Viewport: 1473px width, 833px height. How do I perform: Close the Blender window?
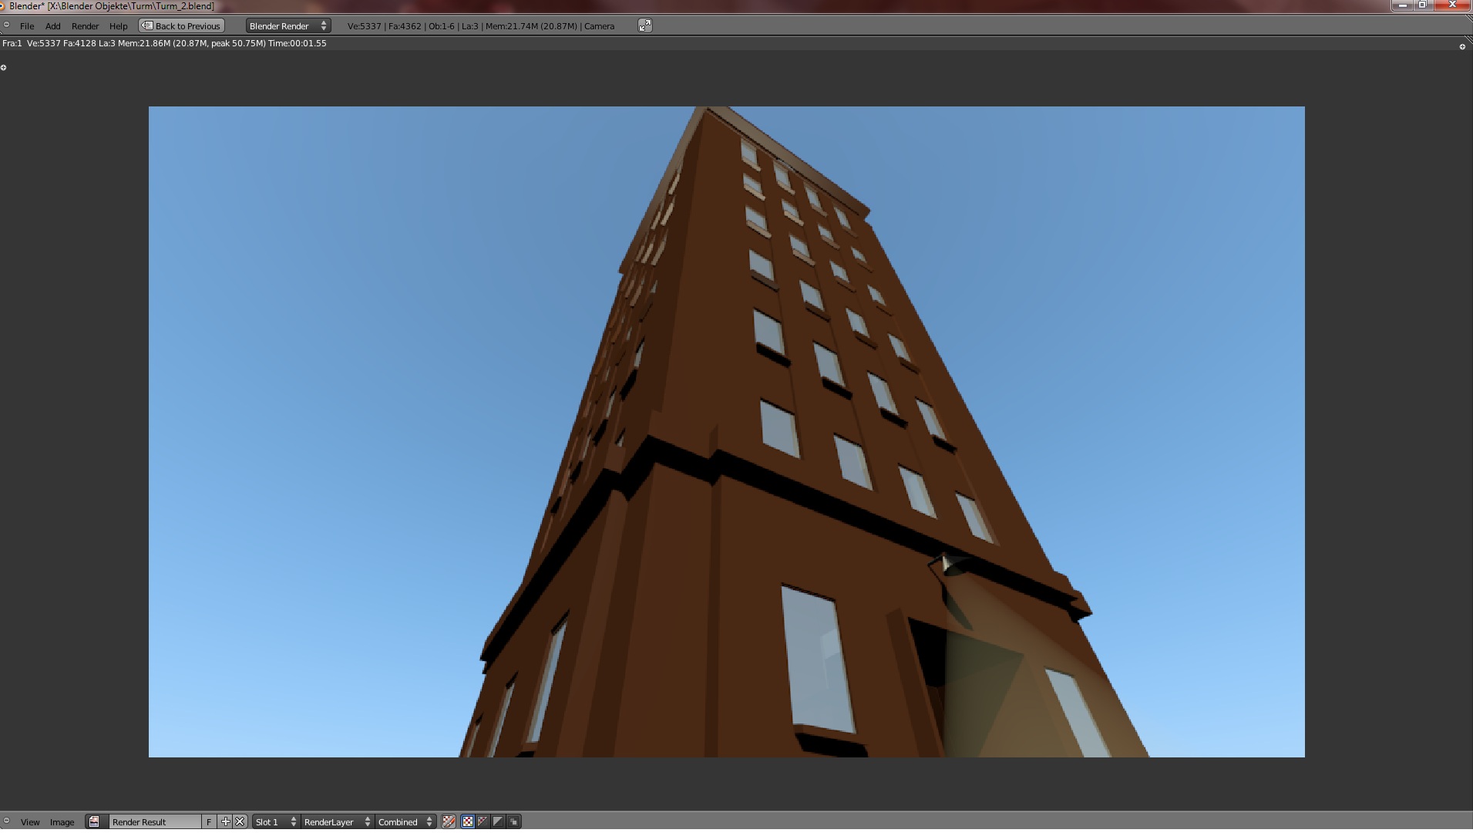(1452, 5)
